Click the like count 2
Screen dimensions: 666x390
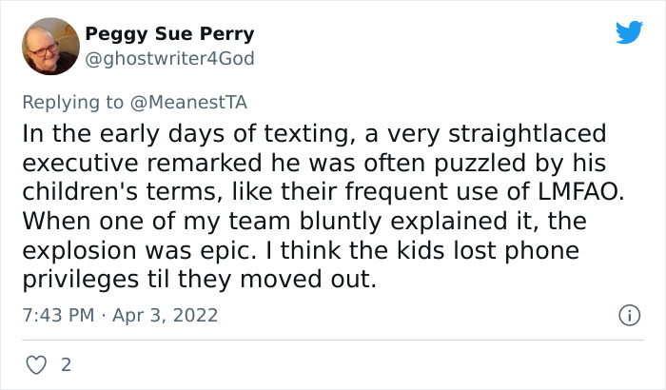tap(66, 364)
